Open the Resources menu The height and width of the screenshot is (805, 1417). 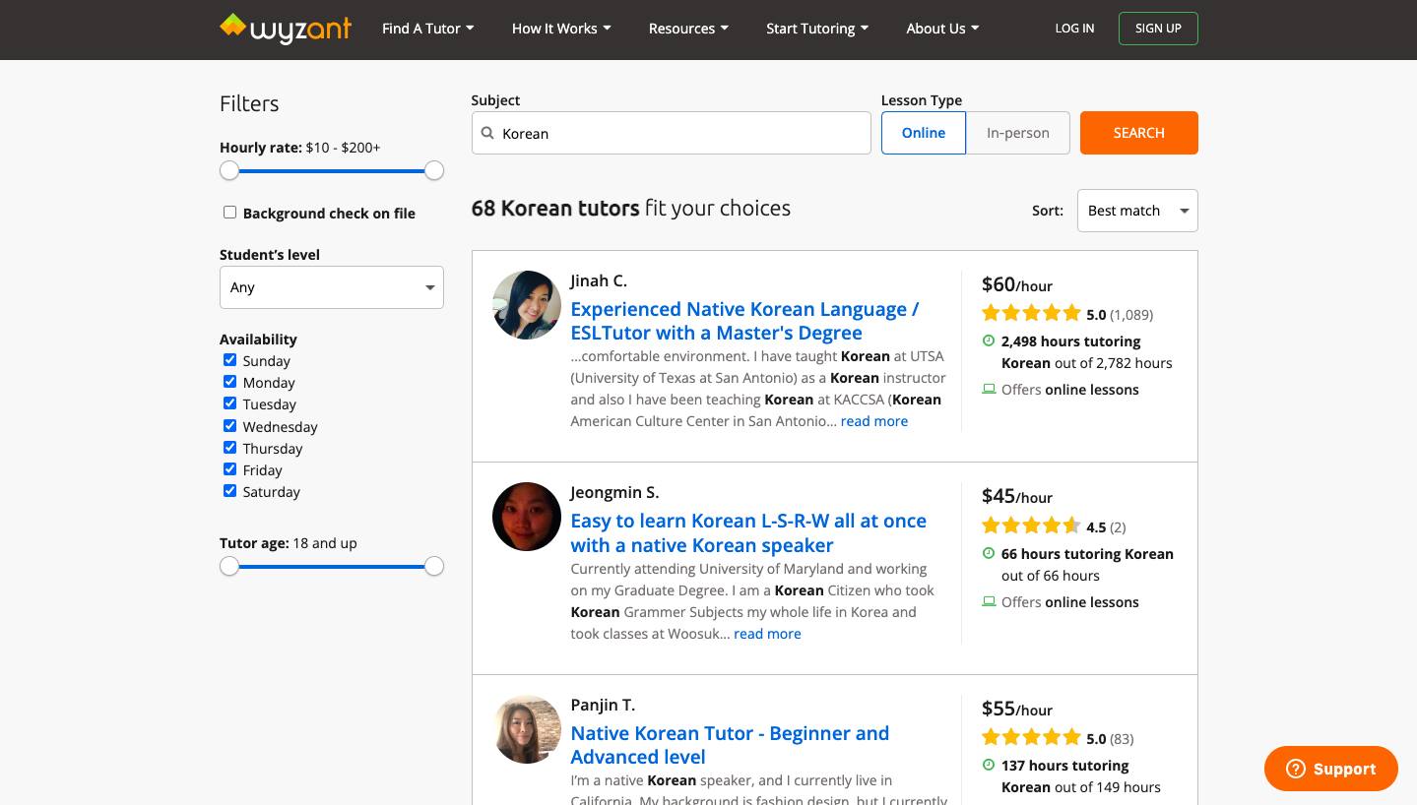point(687,29)
